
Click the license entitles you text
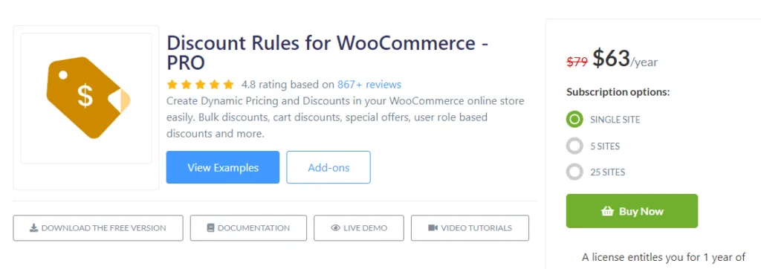click(x=664, y=257)
